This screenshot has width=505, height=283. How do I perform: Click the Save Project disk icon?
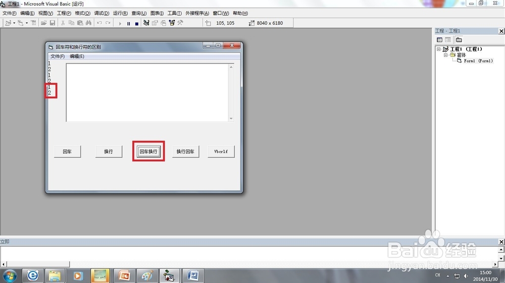[52, 23]
